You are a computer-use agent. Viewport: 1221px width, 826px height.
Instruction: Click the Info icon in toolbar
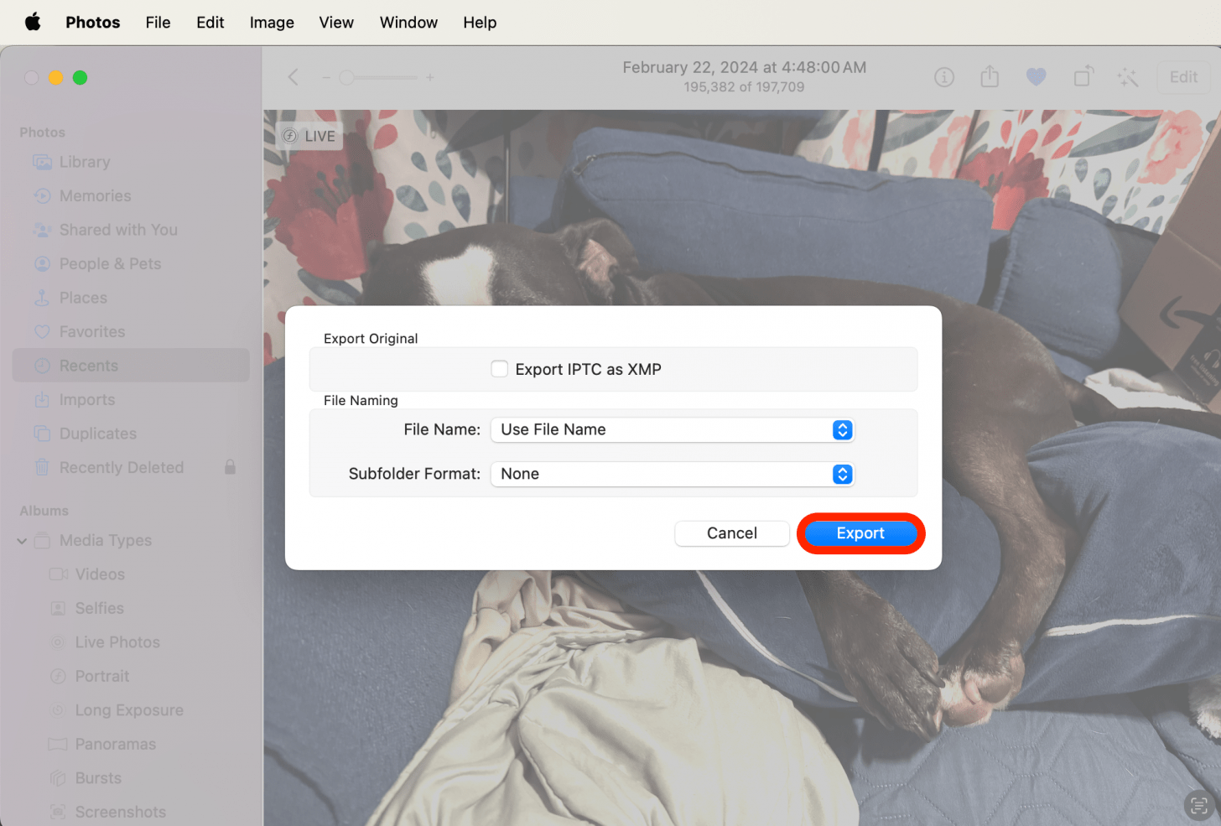(944, 77)
